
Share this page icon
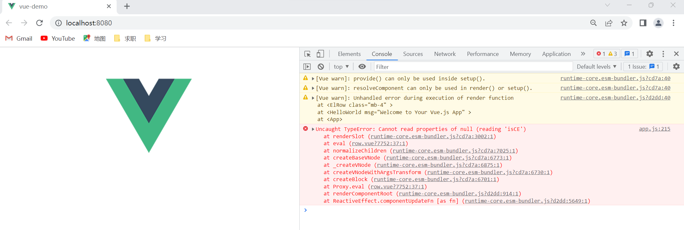pyautogui.click(x=609, y=23)
